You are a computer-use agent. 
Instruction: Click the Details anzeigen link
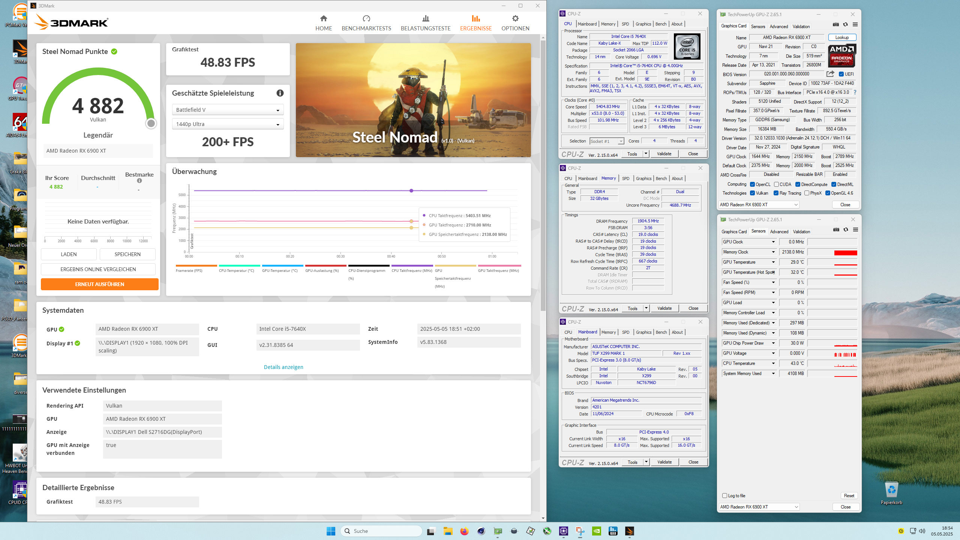pos(283,367)
